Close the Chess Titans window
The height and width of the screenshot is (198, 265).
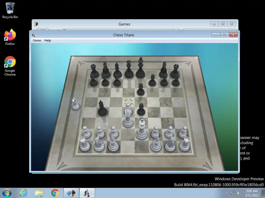coord(233,35)
